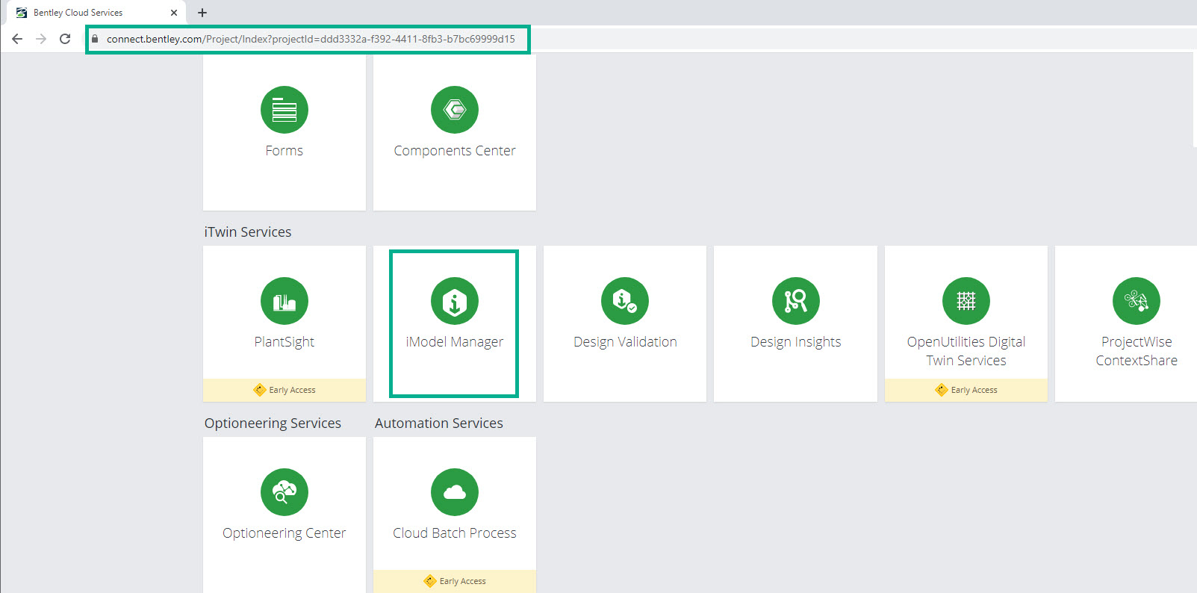1197x593 pixels.
Task: Go forward using browser forward arrow
Action: tap(41, 39)
